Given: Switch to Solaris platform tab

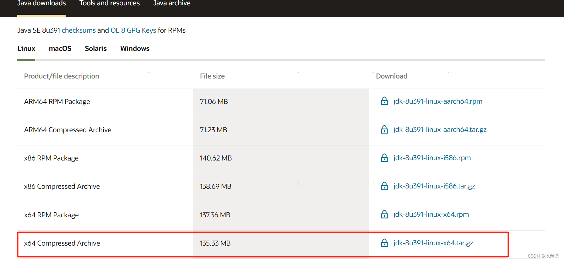Looking at the screenshot, I should tap(96, 48).
